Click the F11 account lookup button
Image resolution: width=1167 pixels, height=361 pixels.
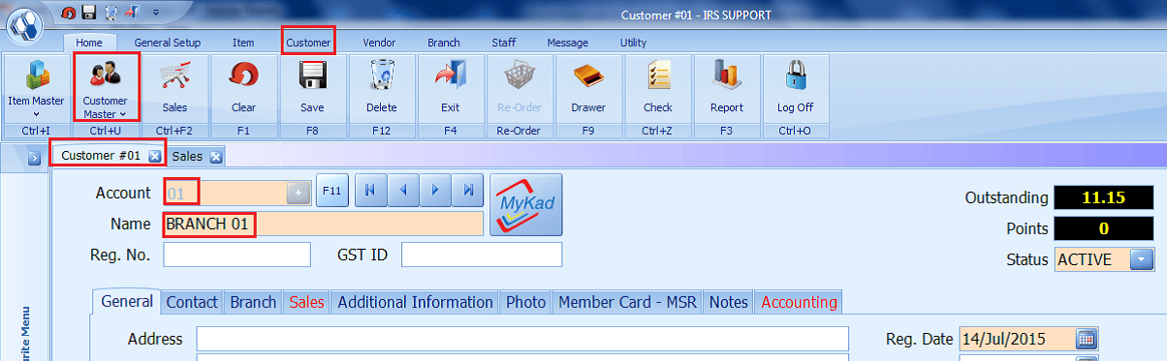click(x=332, y=192)
